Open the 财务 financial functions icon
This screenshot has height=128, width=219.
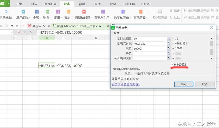point(47,11)
